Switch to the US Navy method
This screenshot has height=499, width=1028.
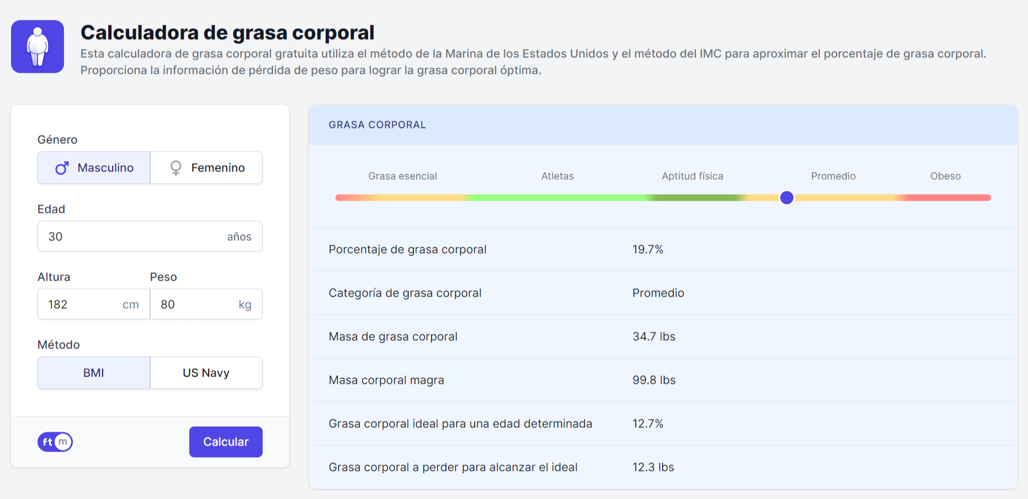[x=206, y=373]
